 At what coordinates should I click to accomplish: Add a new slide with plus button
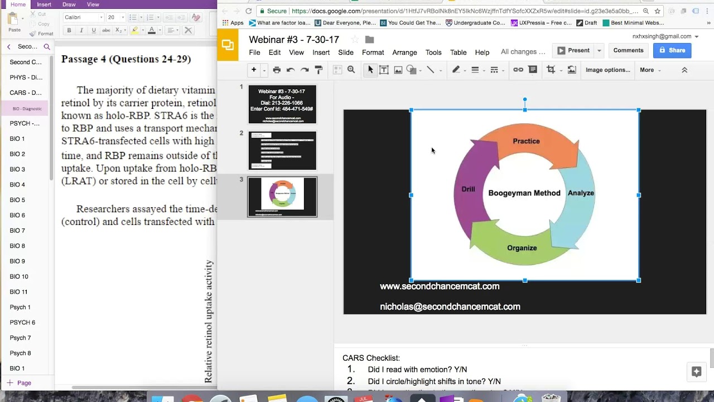point(254,70)
